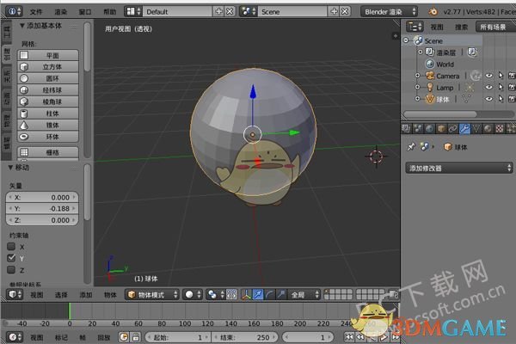516x344 pixels.
Task: Open the Blender 渲染 engine dropdown
Action: (x=389, y=11)
